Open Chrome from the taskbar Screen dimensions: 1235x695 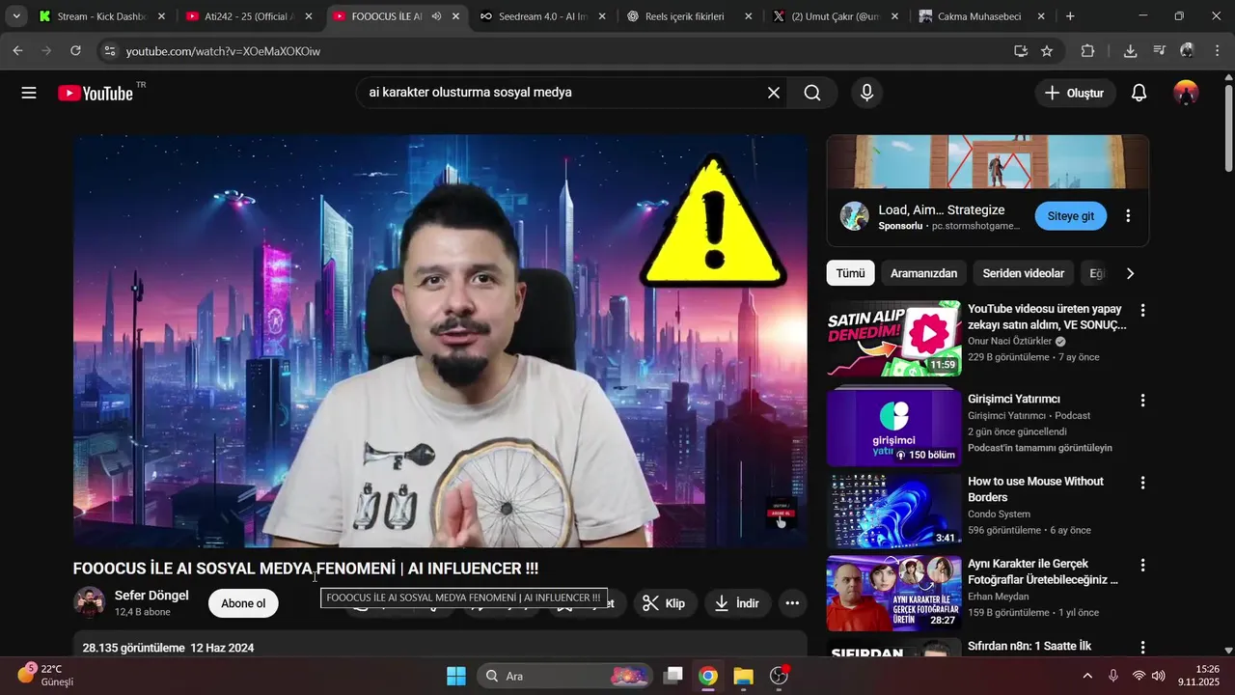pyautogui.click(x=708, y=676)
